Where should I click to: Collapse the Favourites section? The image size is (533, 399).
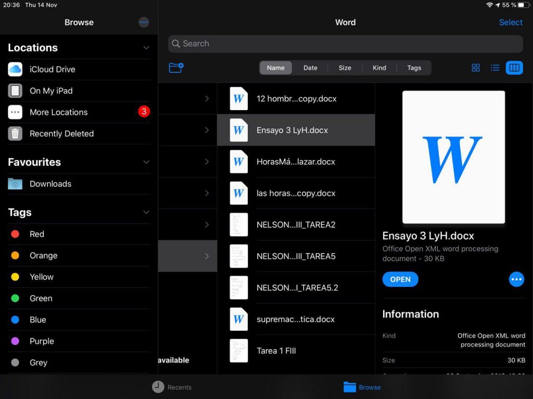[x=146, y=162]
